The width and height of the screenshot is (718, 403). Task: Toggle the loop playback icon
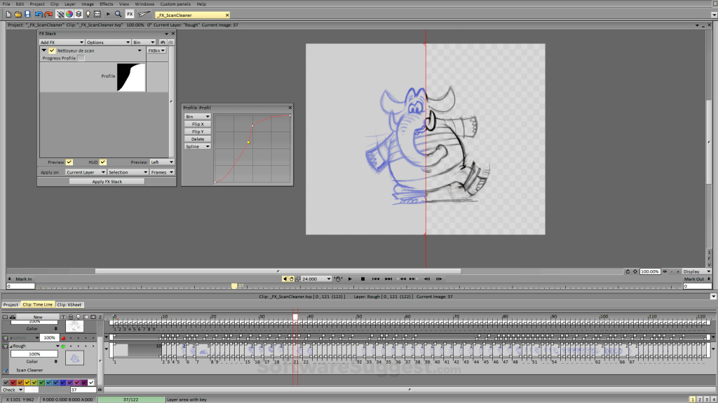tap(291, 278)
